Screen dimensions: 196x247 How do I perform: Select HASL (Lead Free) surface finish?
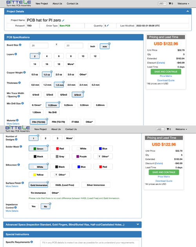pyautogui.click(x=65, y=185)
